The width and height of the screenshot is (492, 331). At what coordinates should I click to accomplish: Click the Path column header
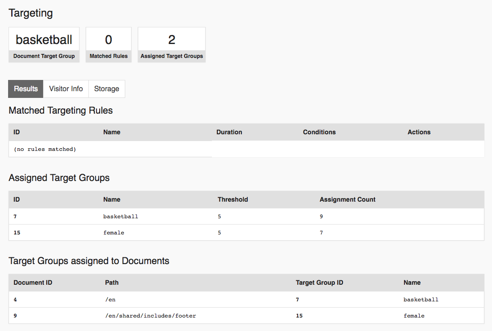(x=112, y=282)
